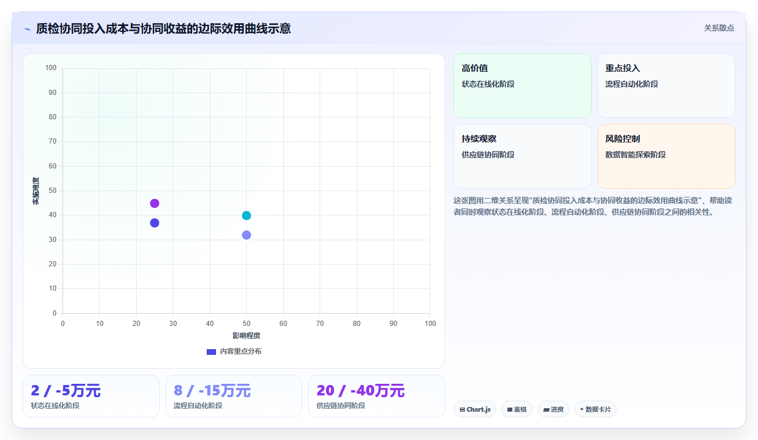
Task: Select the 2 / -5万元 stat card
Action: click(x=91, y=396)
